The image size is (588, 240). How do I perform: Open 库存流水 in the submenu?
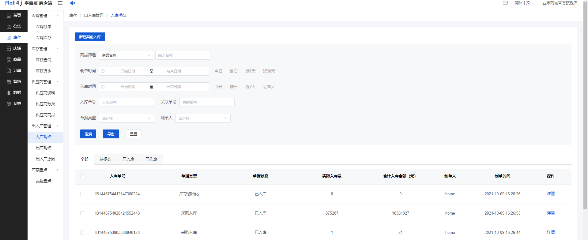[45, 71]
